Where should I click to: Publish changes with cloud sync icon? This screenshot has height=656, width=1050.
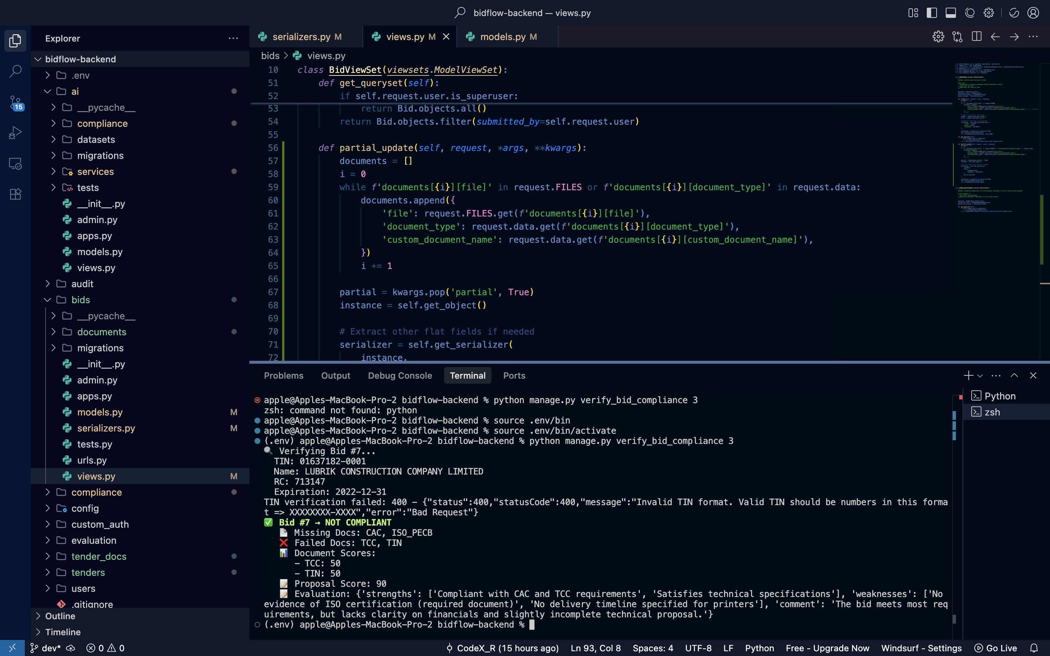tap(70, 648)
